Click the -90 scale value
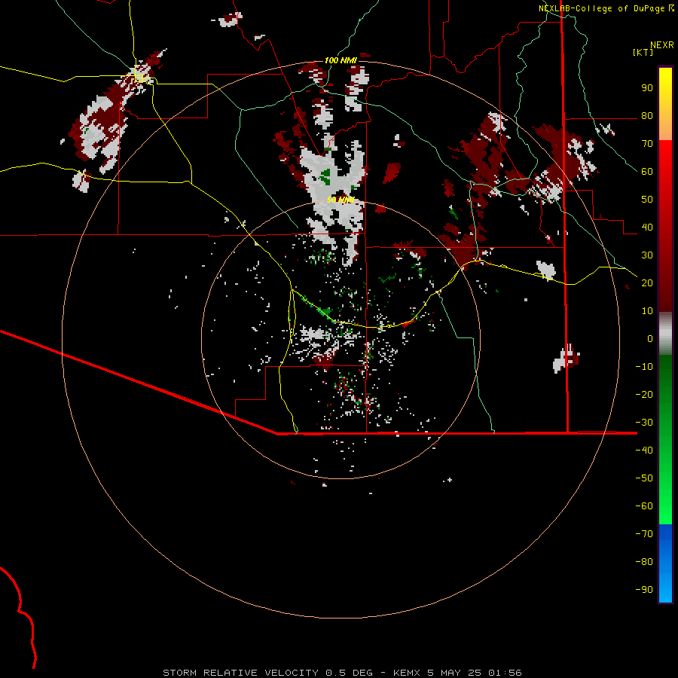Screen dimensions: 678x678 (x=644, y=590)
